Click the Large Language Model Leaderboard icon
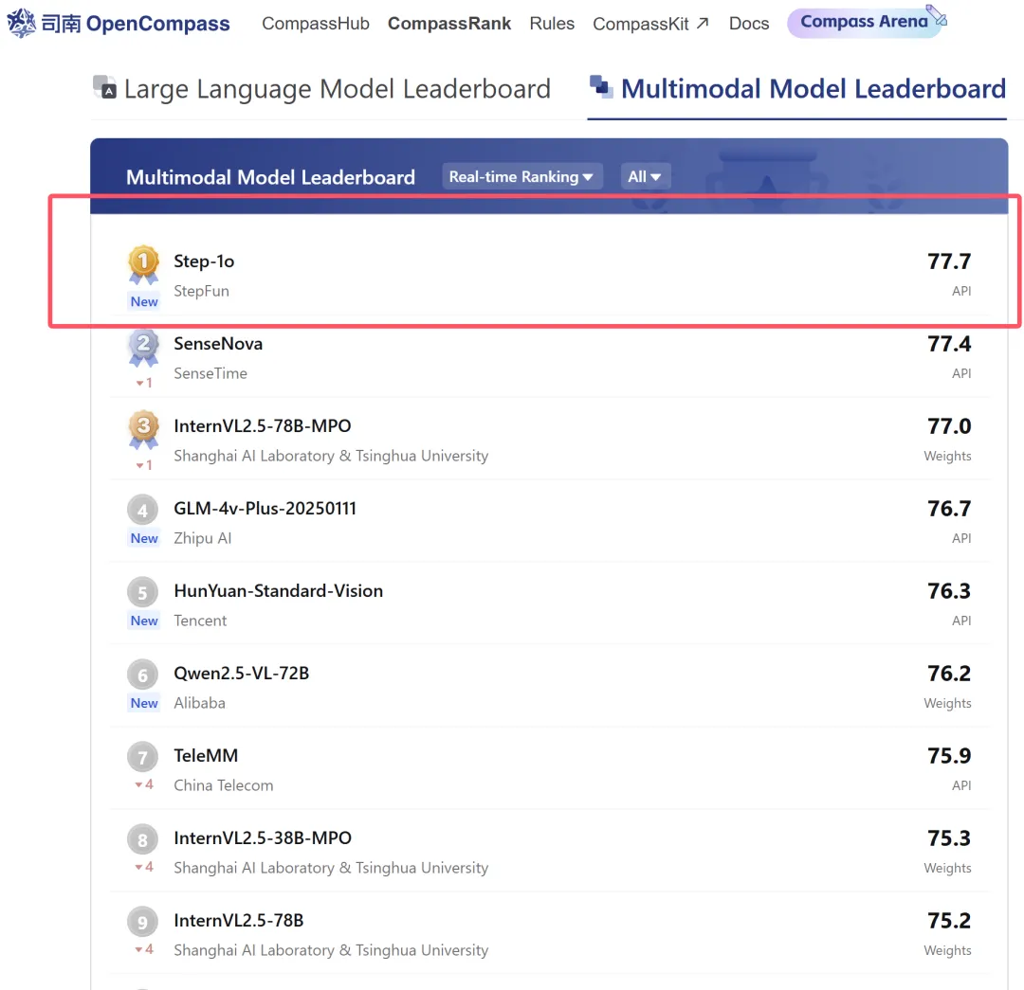The image size is (1024, 990). (x=104, y=88)
